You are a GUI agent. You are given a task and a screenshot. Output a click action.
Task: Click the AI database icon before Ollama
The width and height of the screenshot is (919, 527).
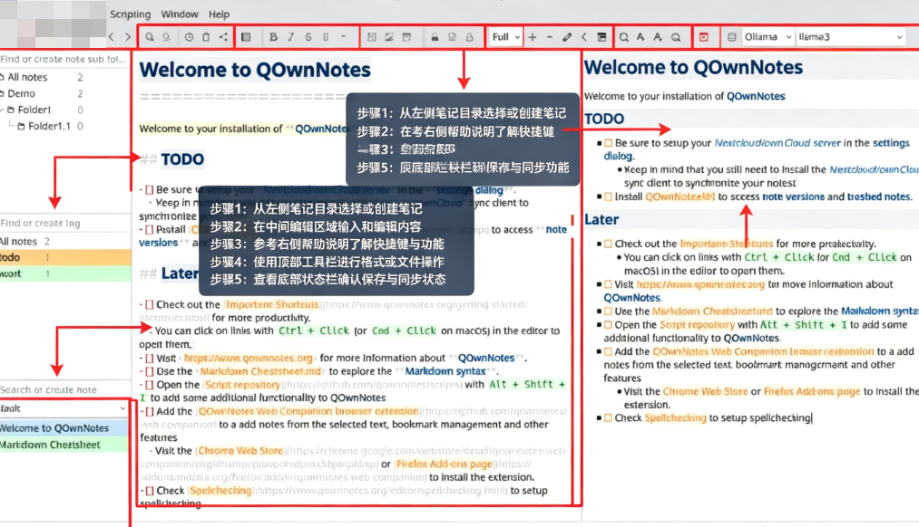pyautogui.click(x=731, y=37)
